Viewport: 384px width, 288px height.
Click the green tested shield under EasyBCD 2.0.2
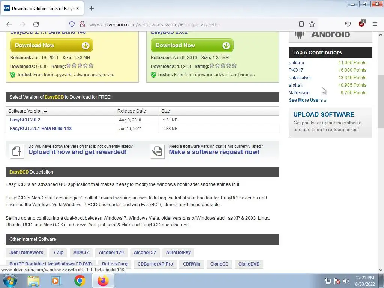153,75
